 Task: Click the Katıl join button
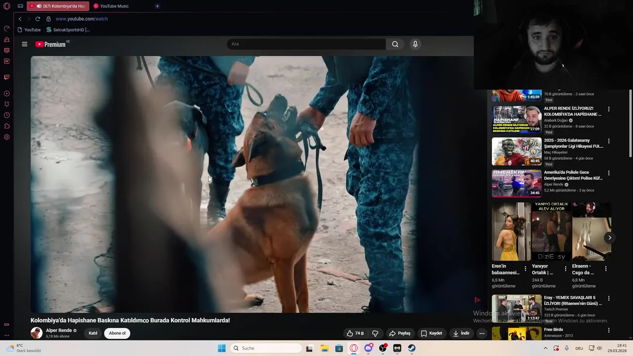pyautogui.click(x=92, y=333)
